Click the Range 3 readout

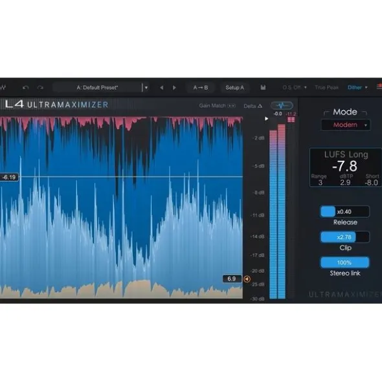tap(319, 180)
